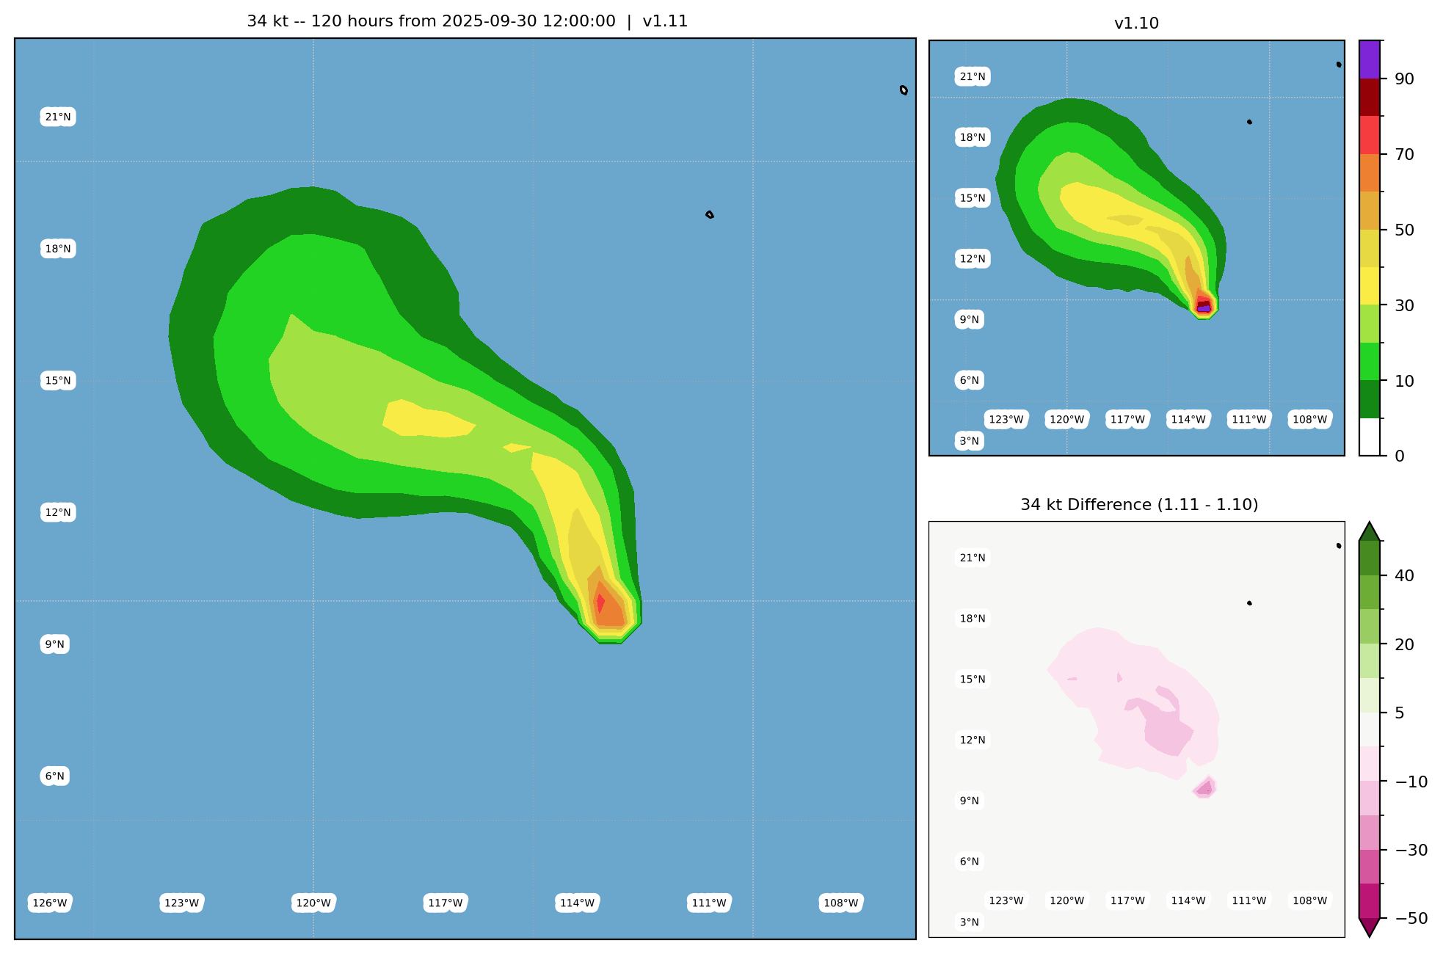Click the red peak core in main map
The image size is (1443, 954).
pos(600,603)
